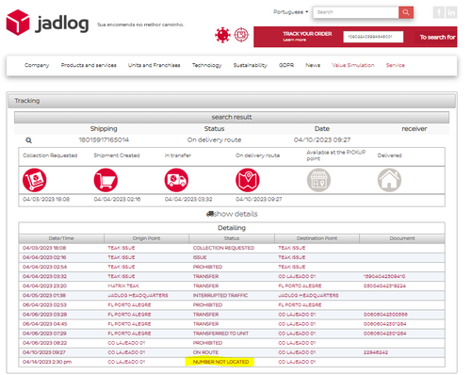Click document number 18904042309410
471x375 pixels.
(x=384, y=277)
